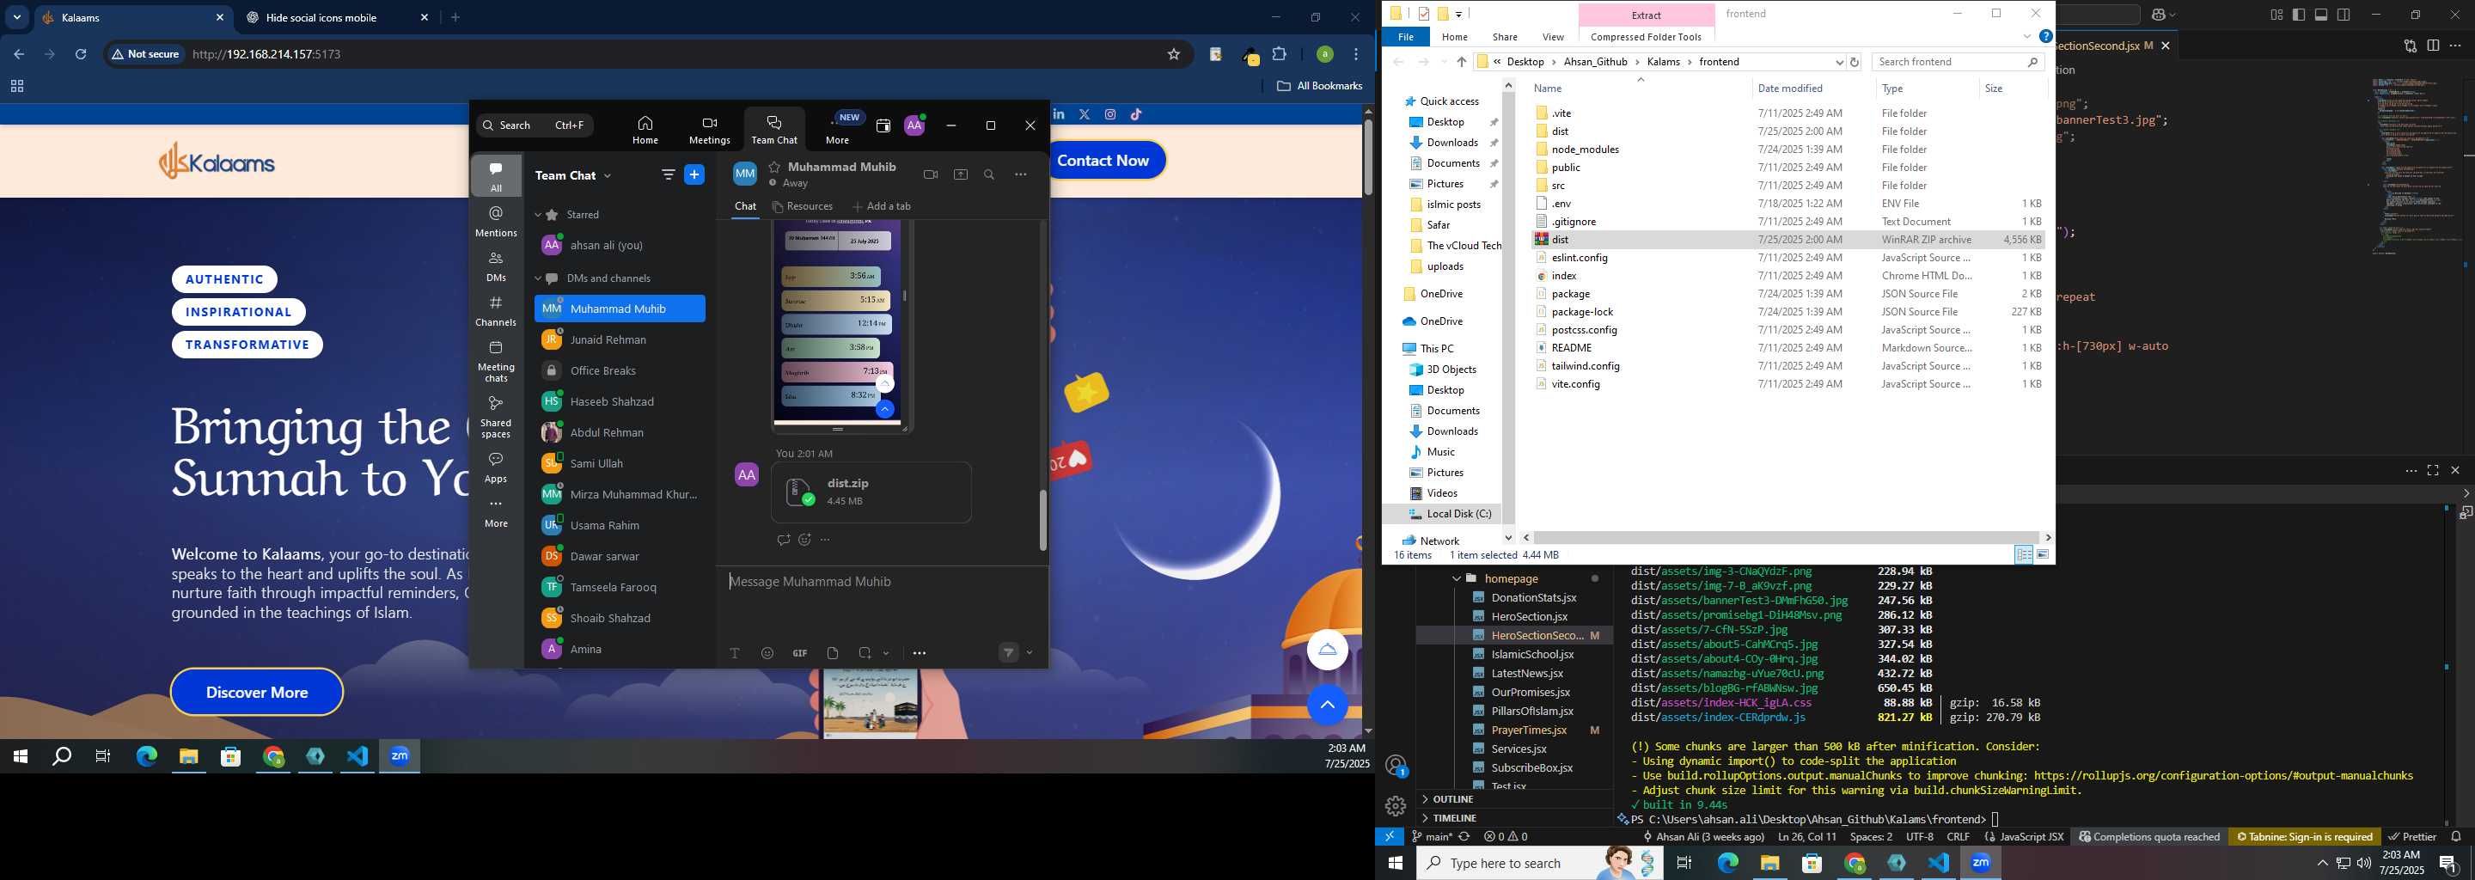The height and width of the screenshot is (880, 2475).
Task: Click the blue new chat plus button
Action: pos(694,174)
